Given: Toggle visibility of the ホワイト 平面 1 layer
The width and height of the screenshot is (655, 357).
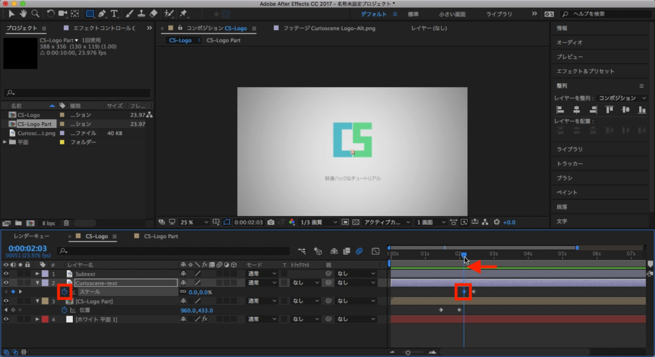Looking at the screenshot, I should coord(6,319).
